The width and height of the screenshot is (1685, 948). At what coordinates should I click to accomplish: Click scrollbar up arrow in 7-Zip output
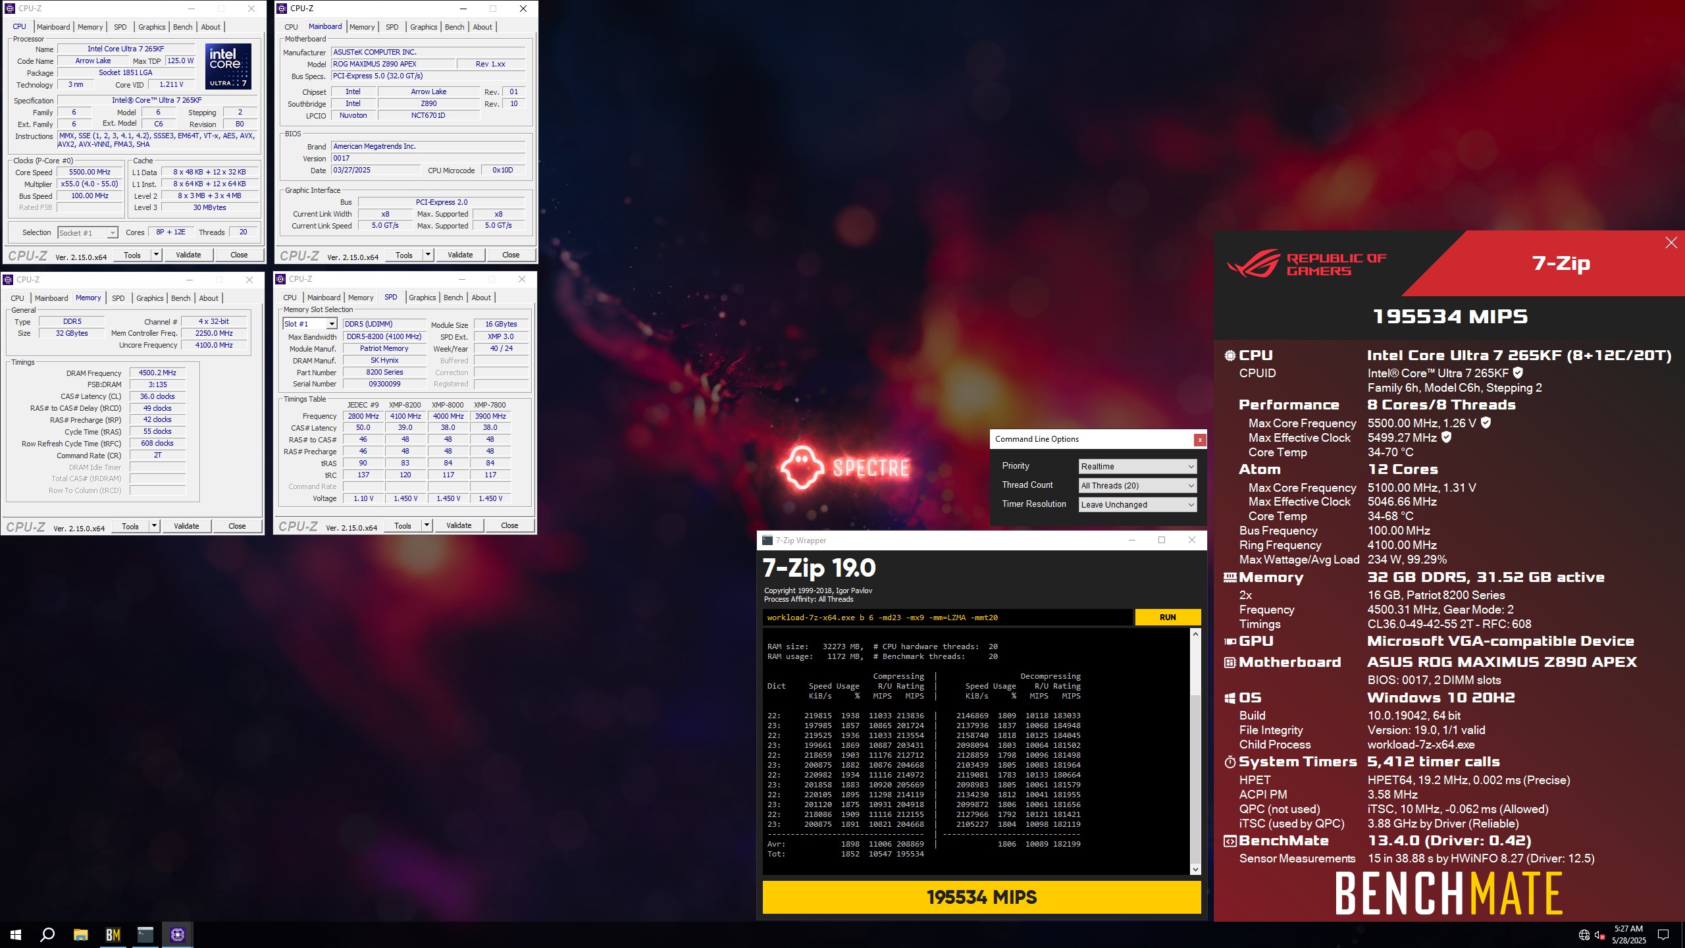pyautogui.click(x=1195, y=634)
